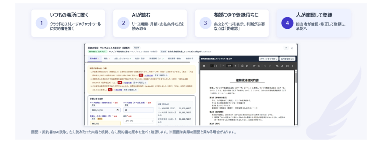Screen dimensions: 382x153
Task: Click the PDF page number field
Action: pos(212,66)
